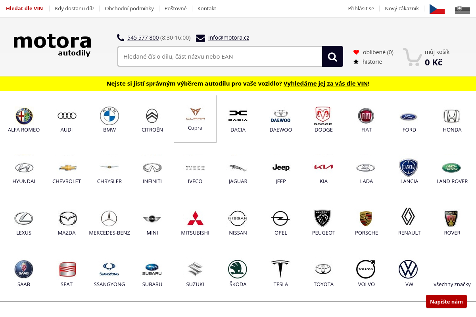
Task: Select the Škoda green logo
Action: point(238,269)
